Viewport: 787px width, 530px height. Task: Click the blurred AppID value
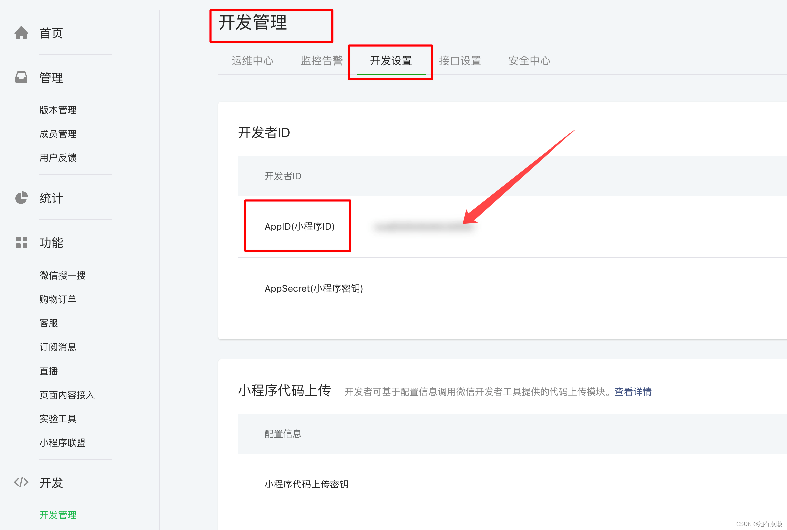click(423, 227)
